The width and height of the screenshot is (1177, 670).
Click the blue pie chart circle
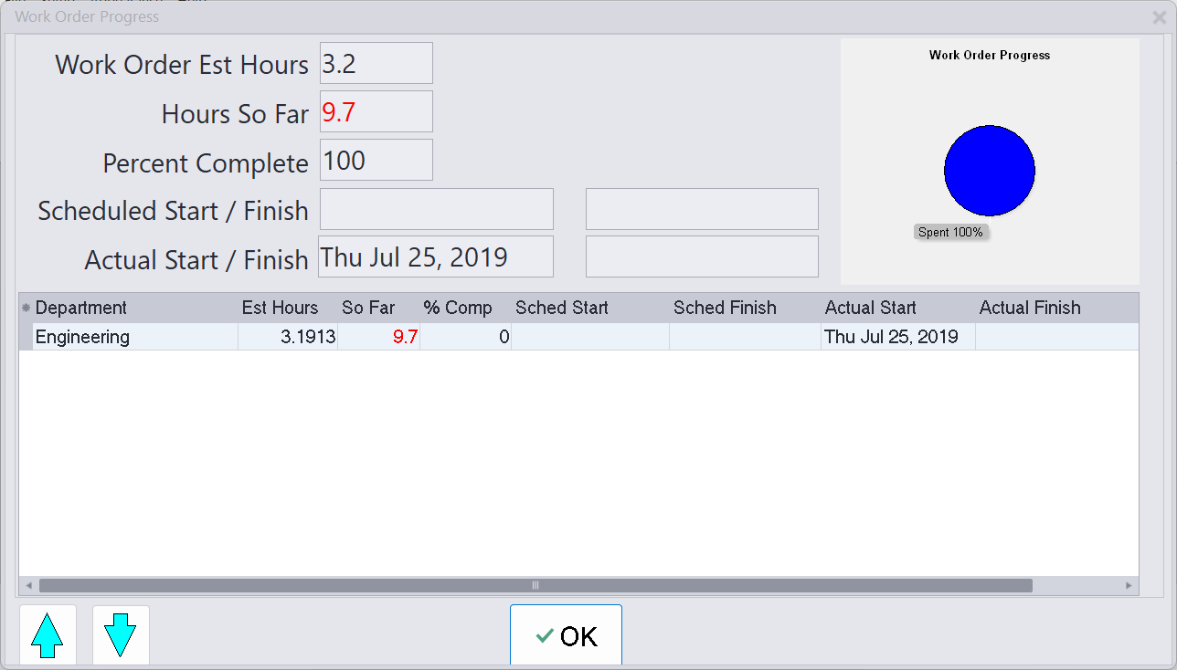989,171
